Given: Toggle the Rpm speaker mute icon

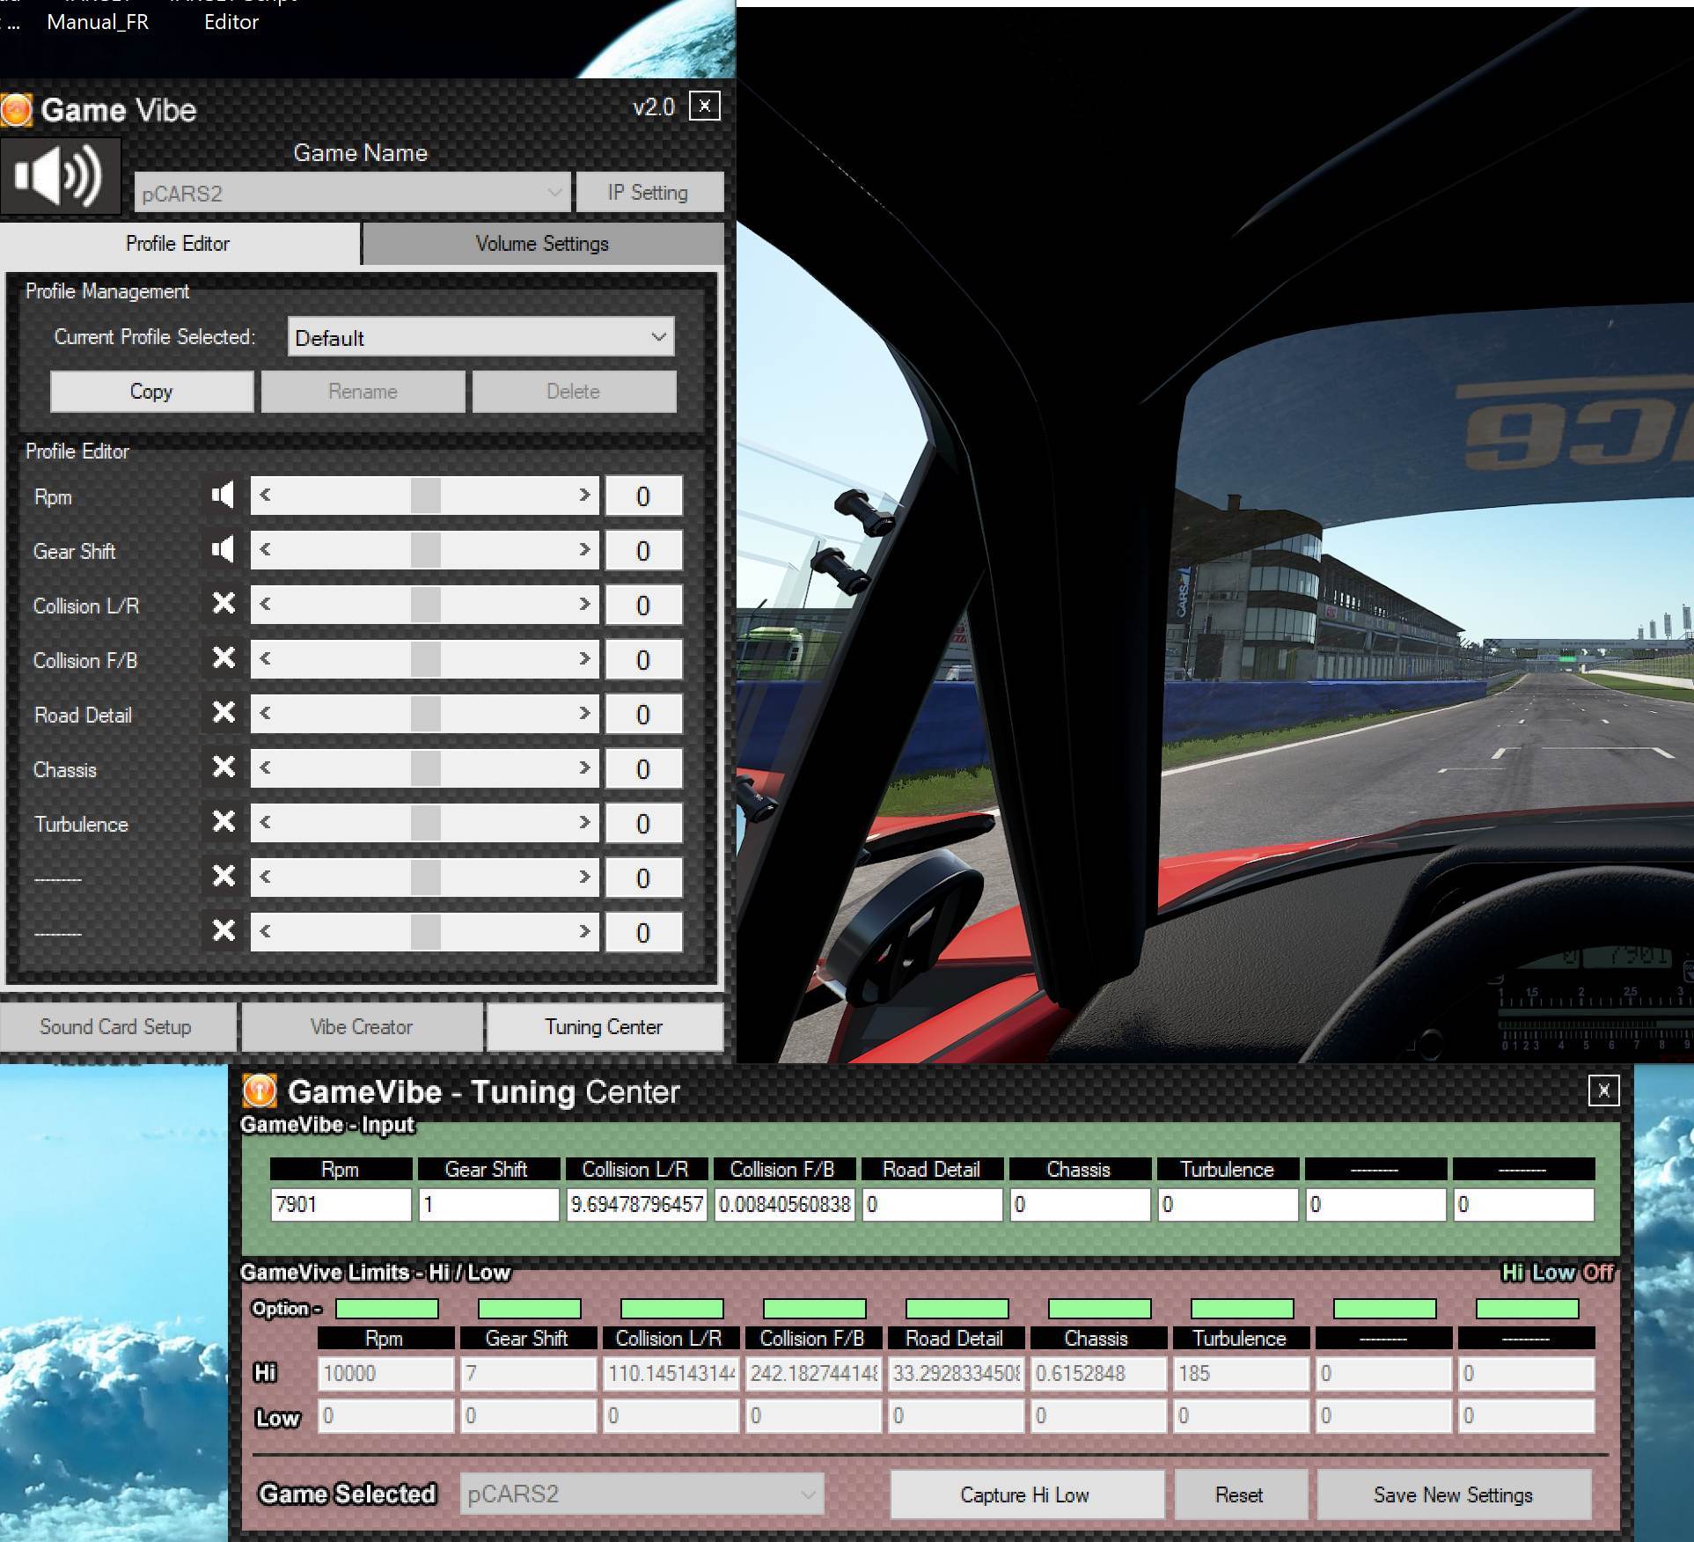Looking at the screenshot, I should 223,496.
